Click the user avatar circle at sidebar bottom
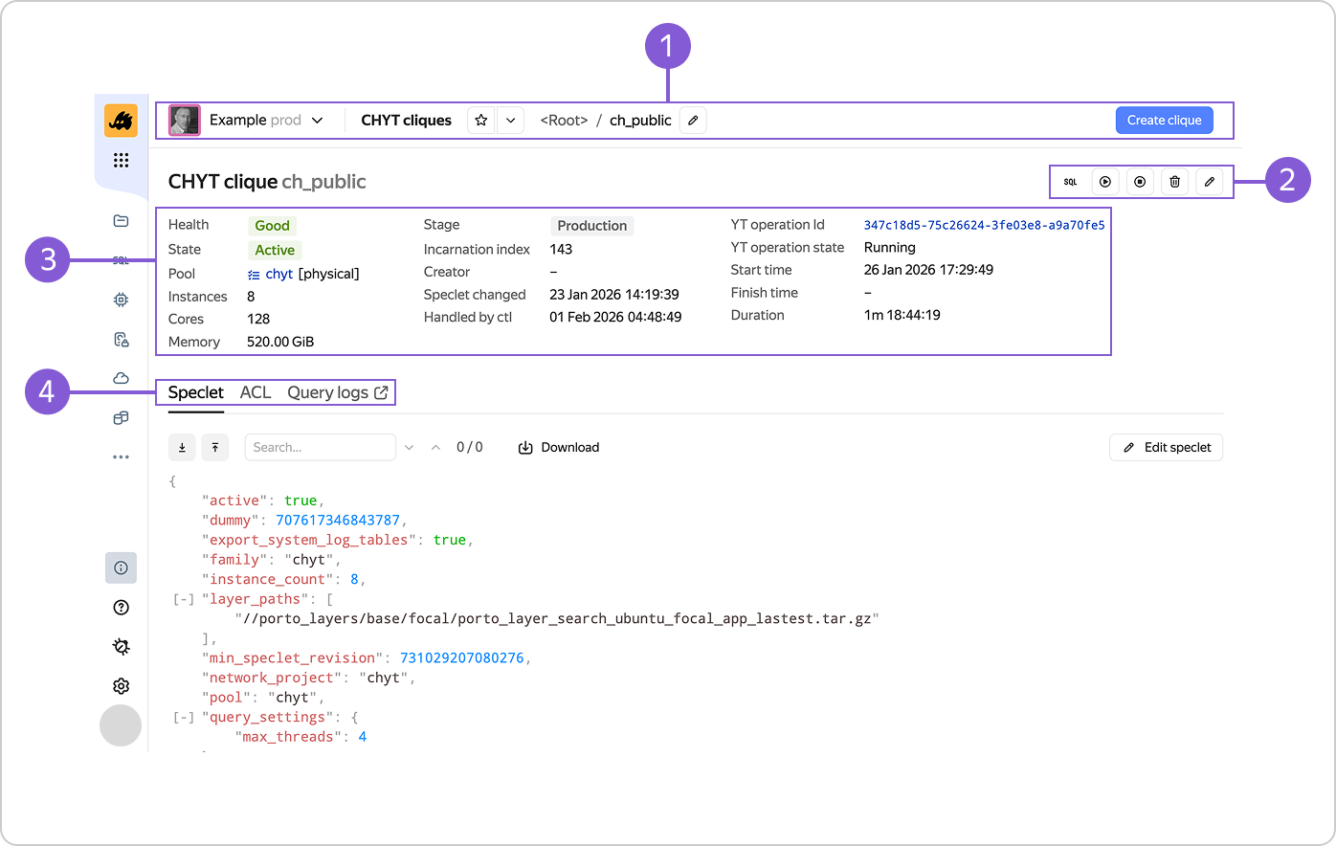Image resolution: width=1336 pixels, height=846 pixels. [x=121, y=725]
